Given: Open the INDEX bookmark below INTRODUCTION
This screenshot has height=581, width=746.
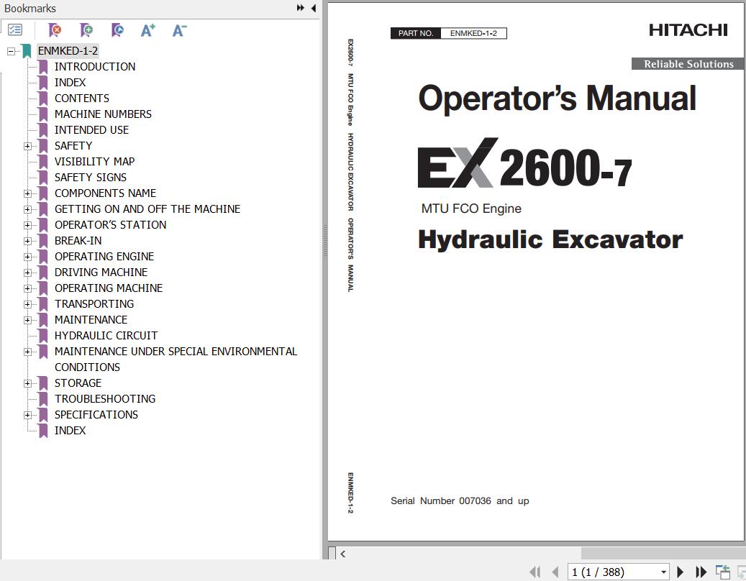Looking at the screenshot, I should (70, 82).
